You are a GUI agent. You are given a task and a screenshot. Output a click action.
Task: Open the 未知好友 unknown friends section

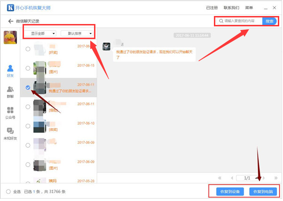[10, 134]
